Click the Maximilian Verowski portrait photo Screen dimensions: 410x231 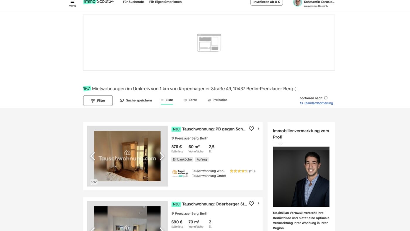(x=301, y=177)
